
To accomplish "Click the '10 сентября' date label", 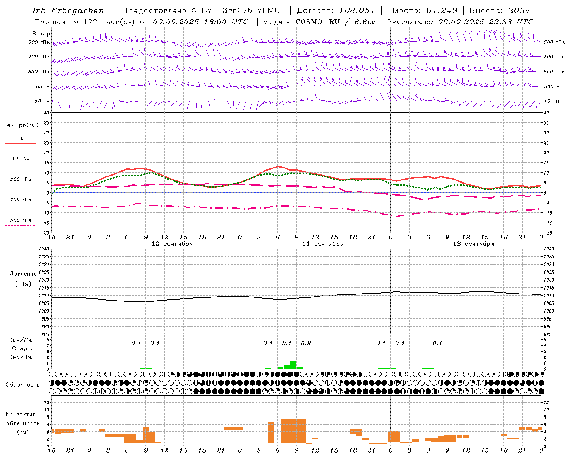I will coord(172,244).
